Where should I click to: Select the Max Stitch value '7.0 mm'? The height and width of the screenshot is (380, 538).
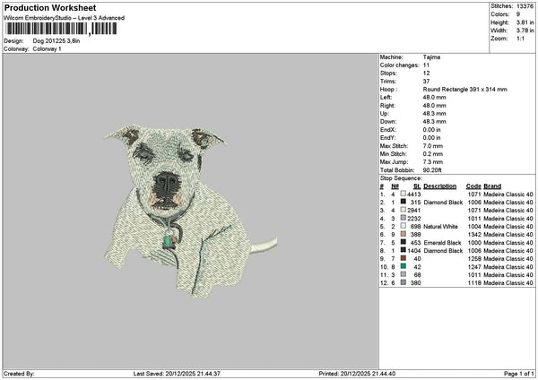[433, 146]
